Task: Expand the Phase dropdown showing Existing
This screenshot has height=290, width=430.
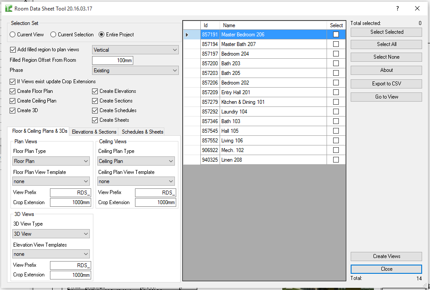Action: (x=135, y=71)
